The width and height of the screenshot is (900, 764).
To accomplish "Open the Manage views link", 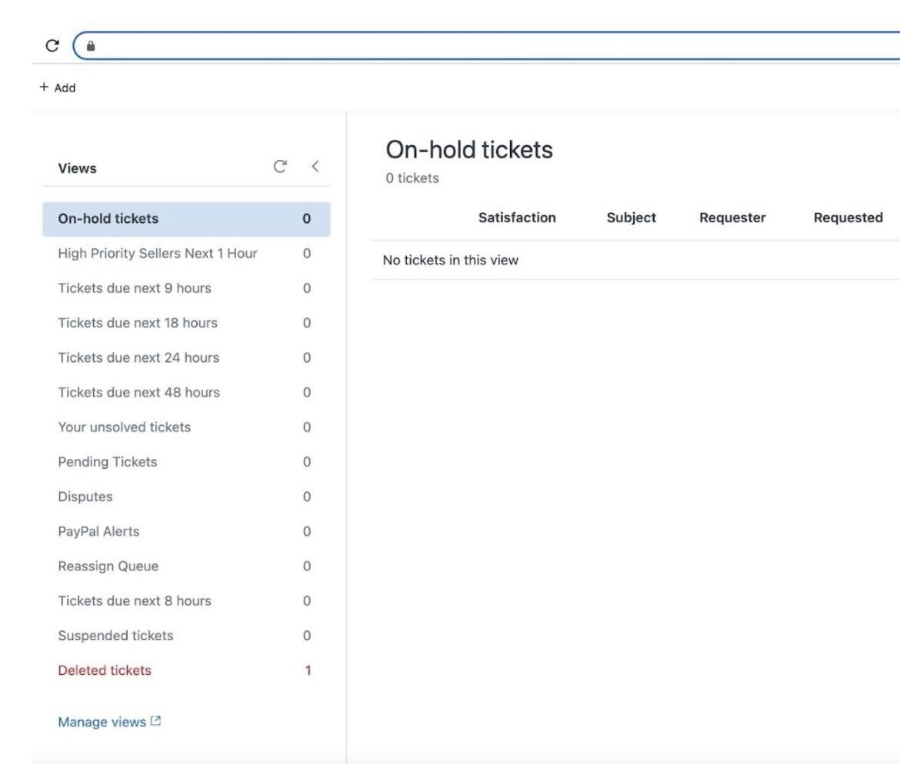I will (102, 722).
